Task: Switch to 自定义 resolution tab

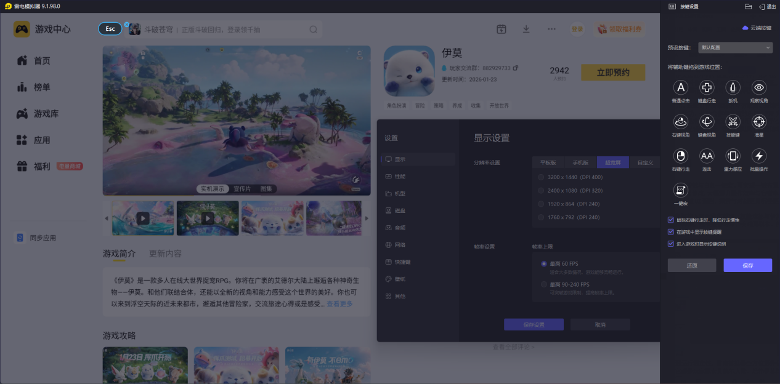Action: (x=645, y=162)
